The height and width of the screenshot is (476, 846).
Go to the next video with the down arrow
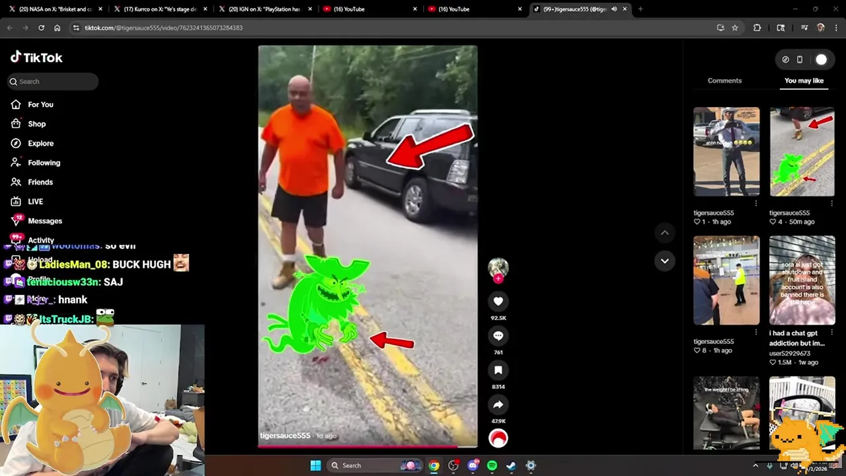[665, 261]
